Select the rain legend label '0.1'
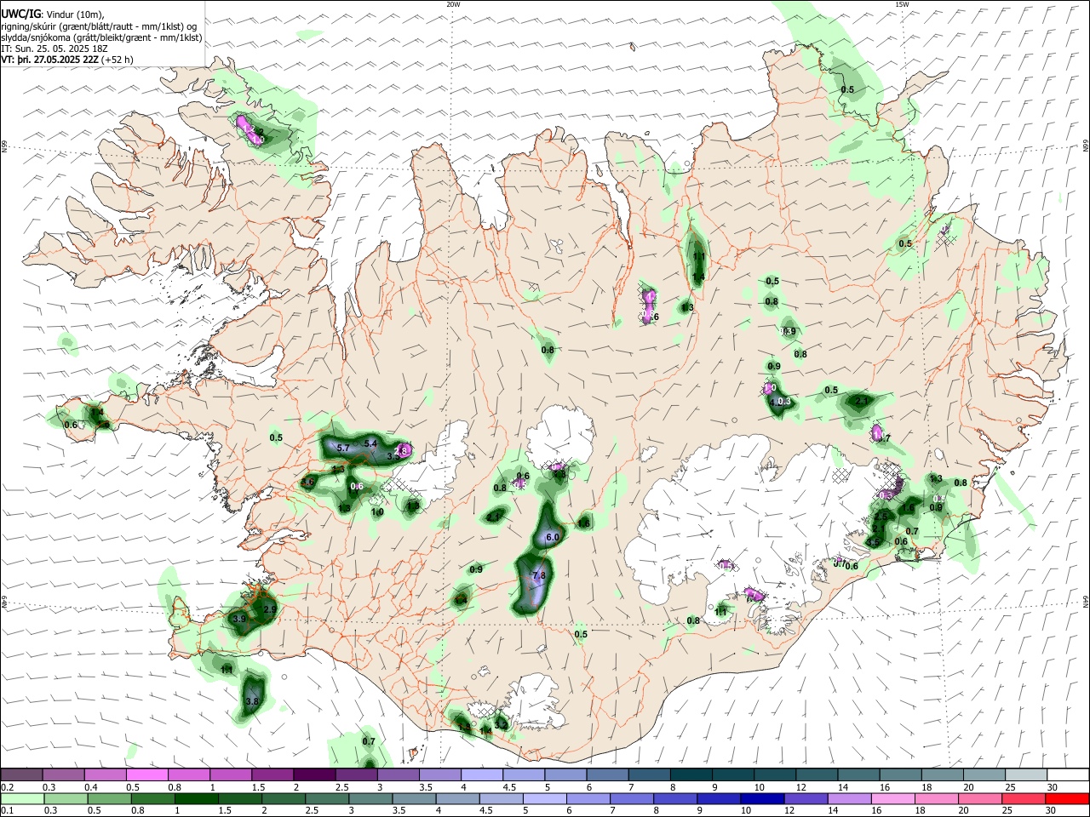This screenshot has width=1090, height=817. point(6,810)
